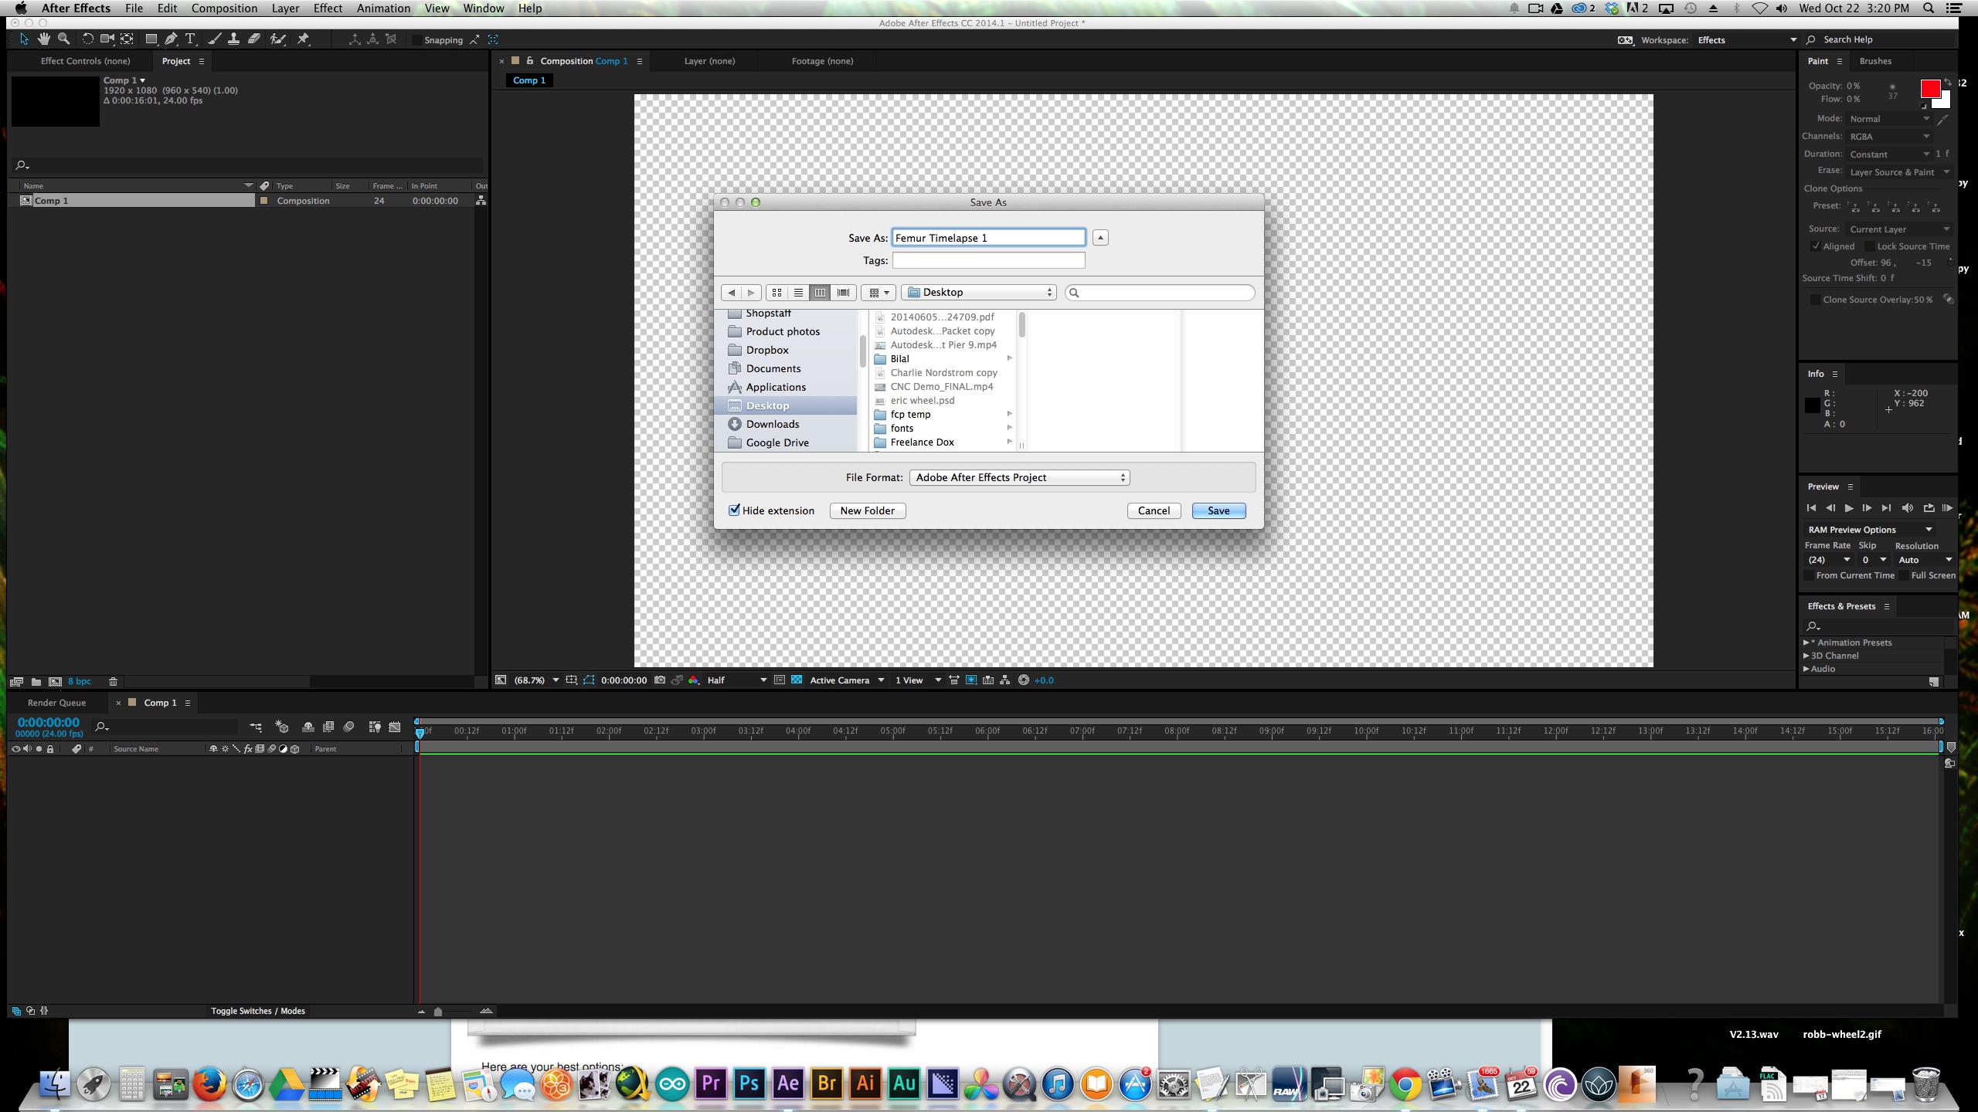Select the Zoom magnifier tool
This screenshot has height=1112, width=1978.
pyautogui.click(x=64, y=39)
